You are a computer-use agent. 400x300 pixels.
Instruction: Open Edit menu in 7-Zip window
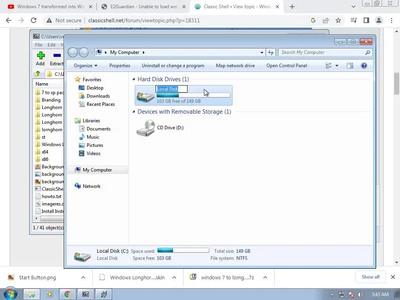pyautogui.click(x=52, y=45)
